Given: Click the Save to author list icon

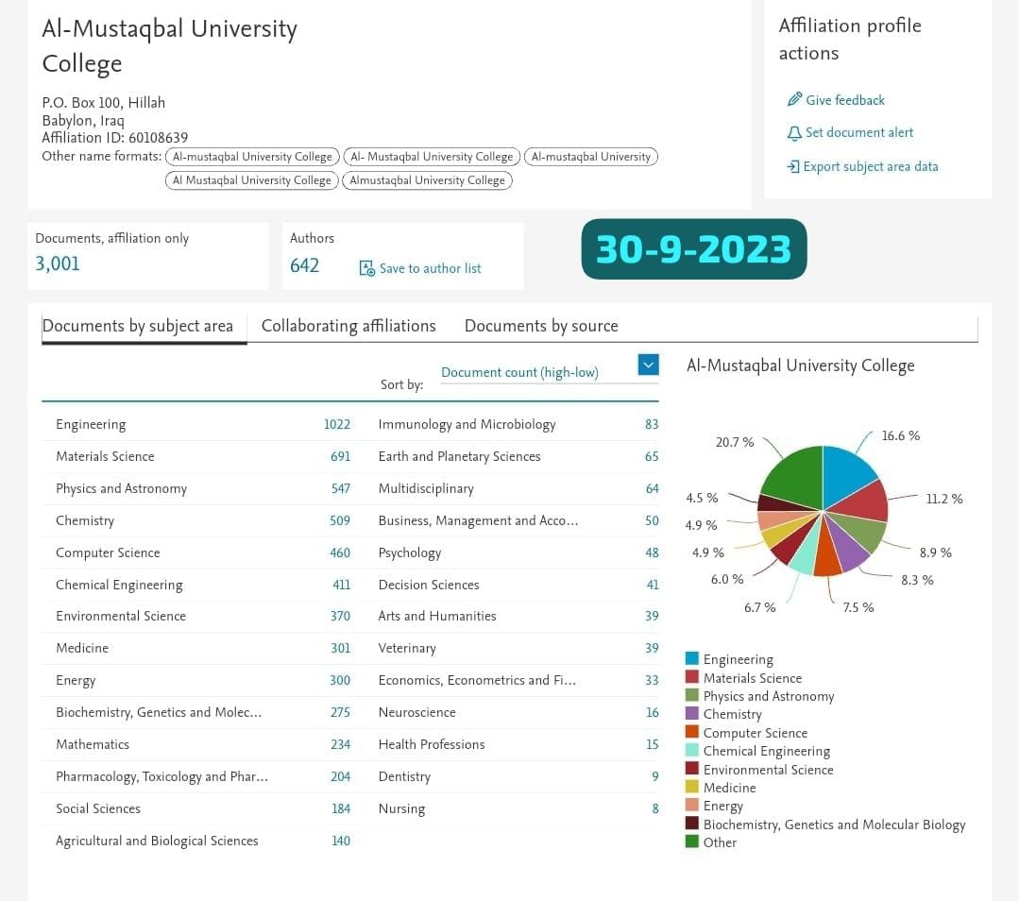Looking at the screenshot, I should coord(366,268).
